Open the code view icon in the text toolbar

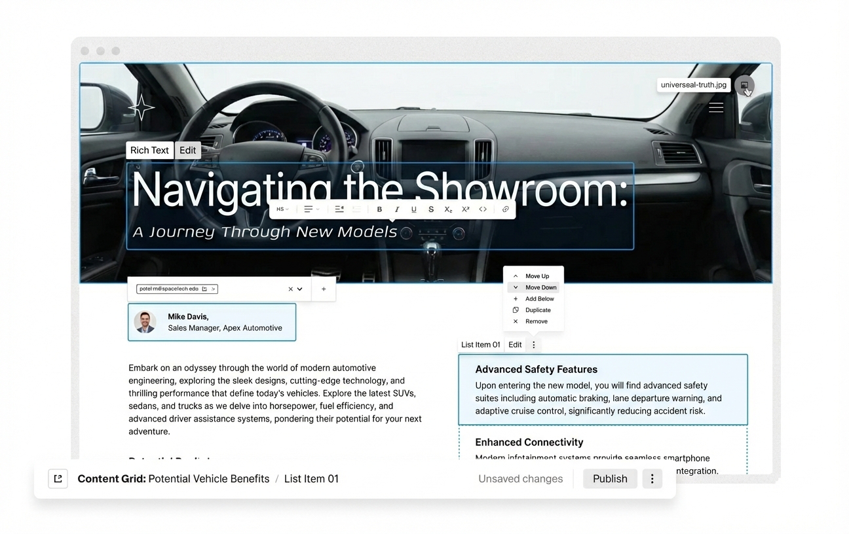click(483, 209)
